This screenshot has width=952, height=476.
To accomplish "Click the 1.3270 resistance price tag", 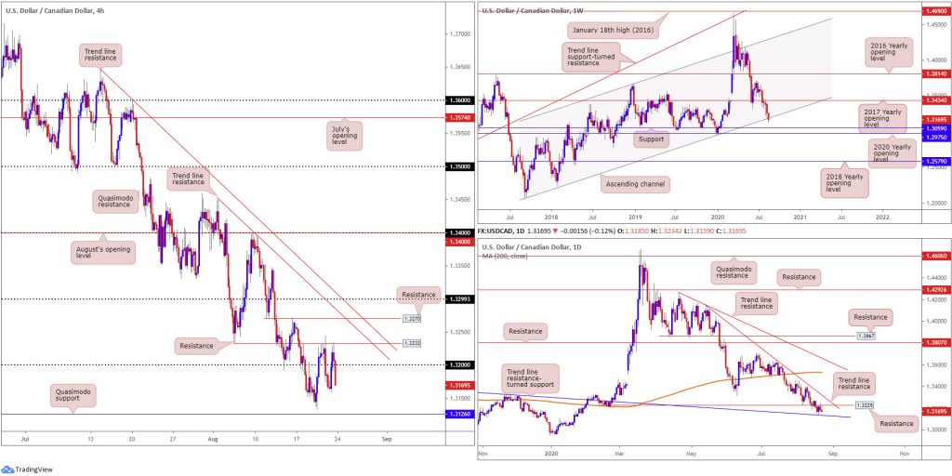I will [412, 318].
